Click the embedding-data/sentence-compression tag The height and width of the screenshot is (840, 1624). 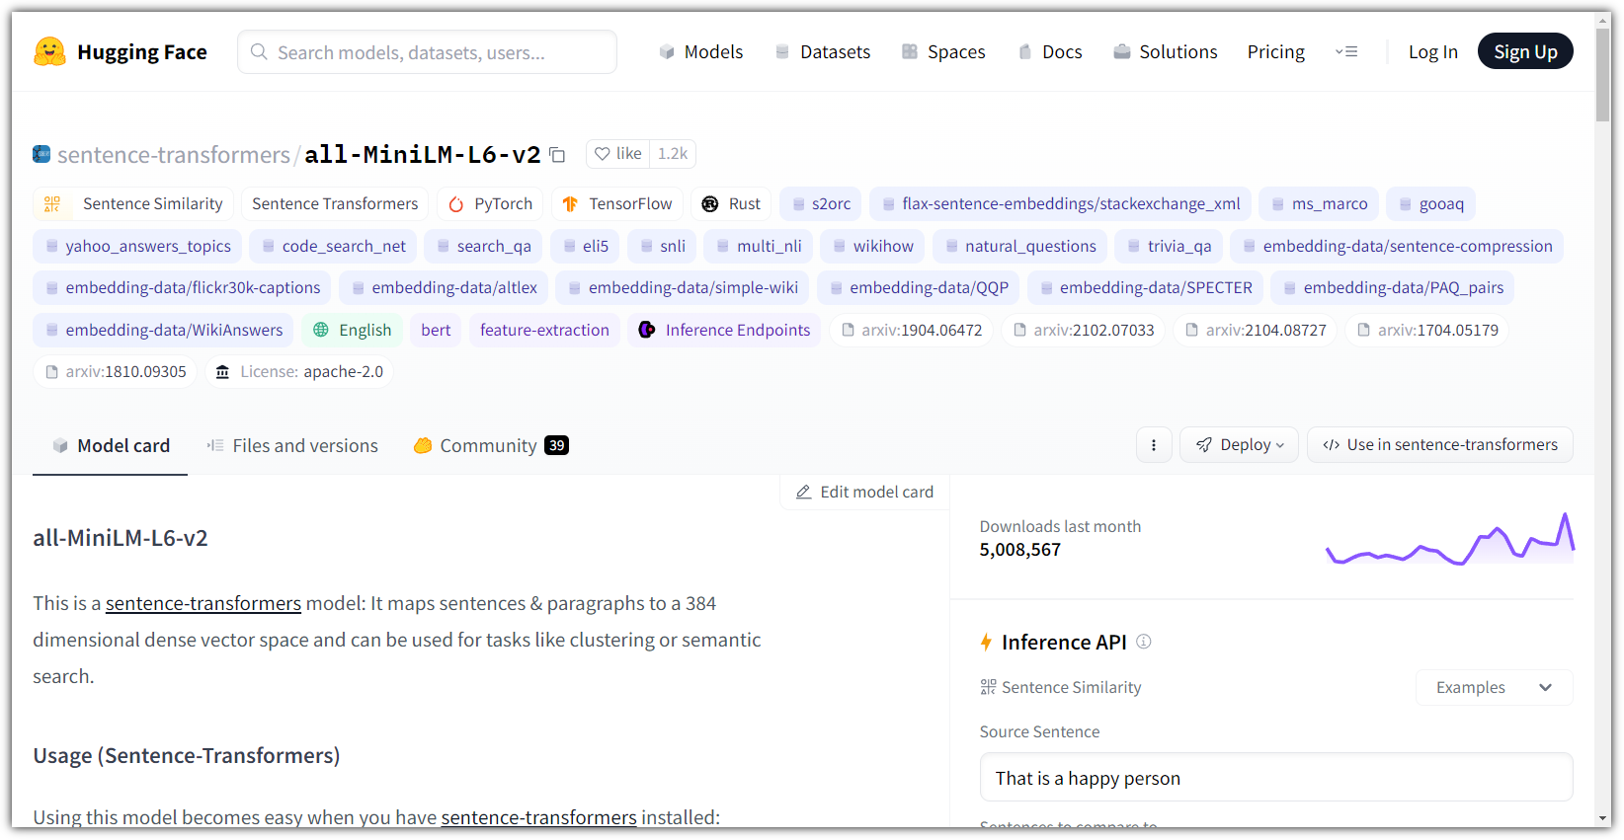click(1397, 246)
